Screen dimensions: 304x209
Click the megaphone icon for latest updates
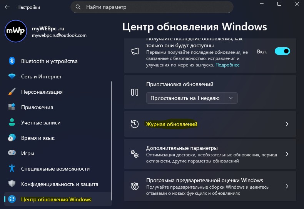(135, 51)
